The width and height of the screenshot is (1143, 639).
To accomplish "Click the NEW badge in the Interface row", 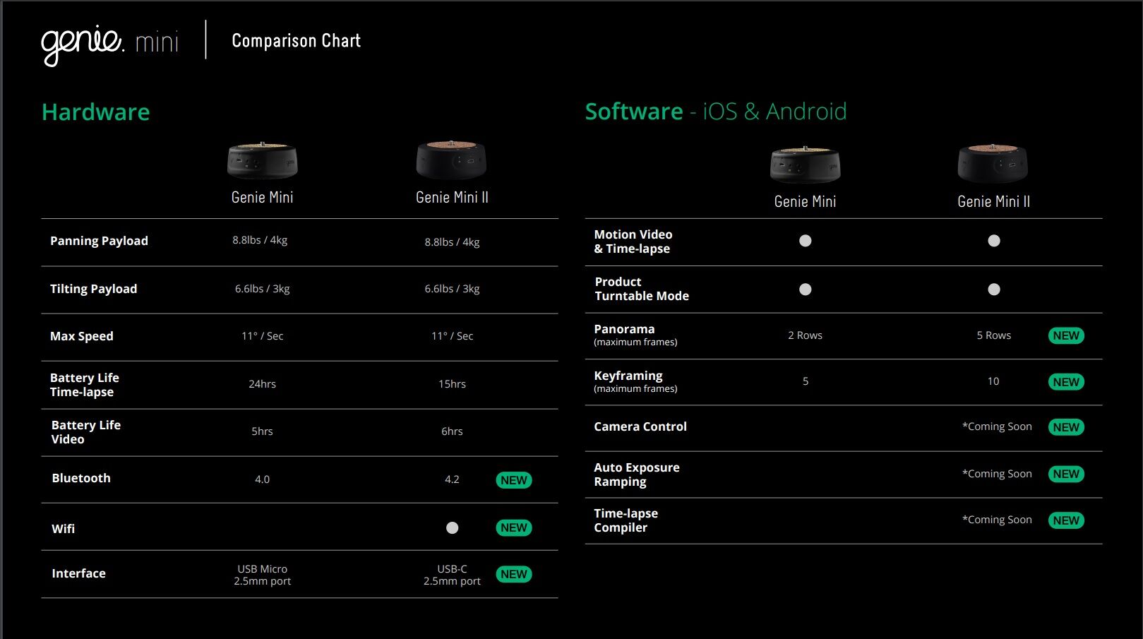I will (514, 574).
